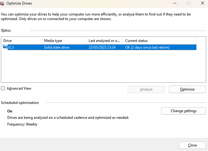Click the grayed-out Analyze button

click(146, 89)
